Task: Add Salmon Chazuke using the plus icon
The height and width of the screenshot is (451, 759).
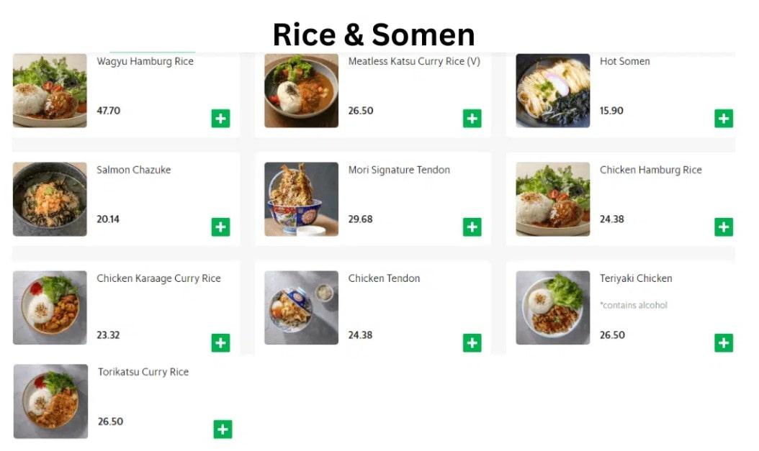Action: point(221,226)
